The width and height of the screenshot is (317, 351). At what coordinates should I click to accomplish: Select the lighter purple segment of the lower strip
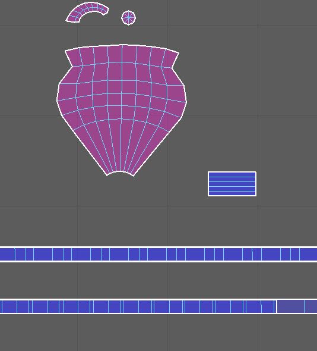[x=297, y=306]
